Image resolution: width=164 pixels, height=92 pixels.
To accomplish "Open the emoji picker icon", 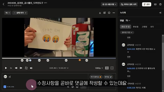I will tap(77, 87).
